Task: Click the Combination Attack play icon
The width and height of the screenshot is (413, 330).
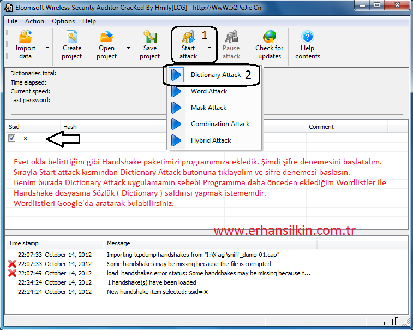Action: pos(176,124)
